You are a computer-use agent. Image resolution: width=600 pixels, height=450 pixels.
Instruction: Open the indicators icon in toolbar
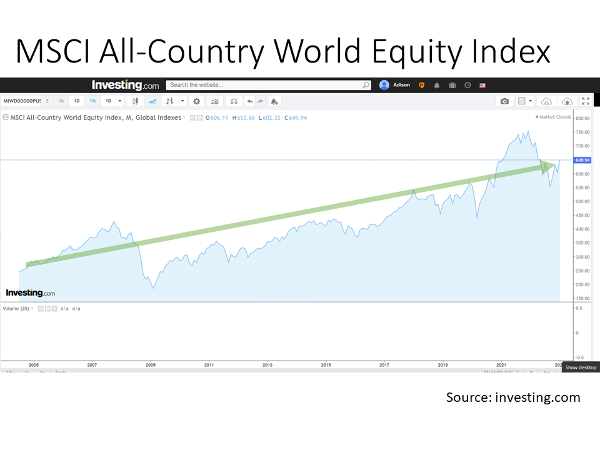[x=214, y=101]
